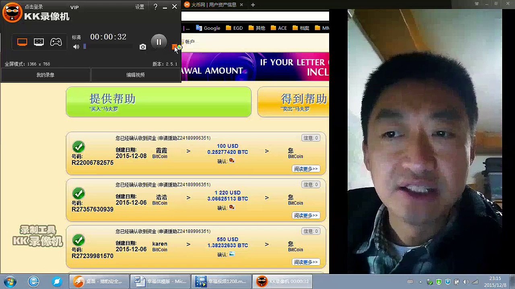Open the 档案 bookmark folder
The image size is (515, 289).
click(x=301, y=28)
